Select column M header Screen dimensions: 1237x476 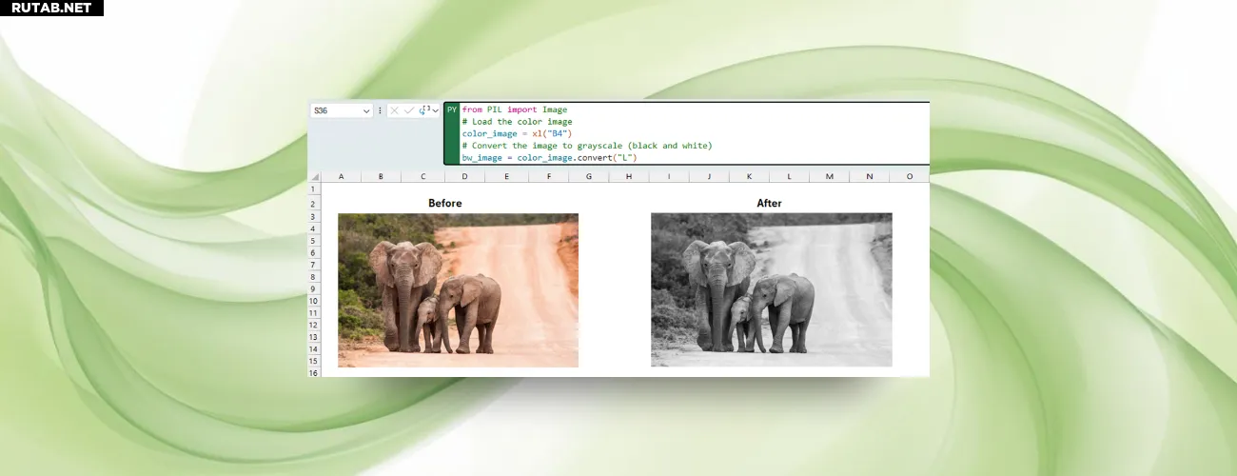tap(829, 177)
